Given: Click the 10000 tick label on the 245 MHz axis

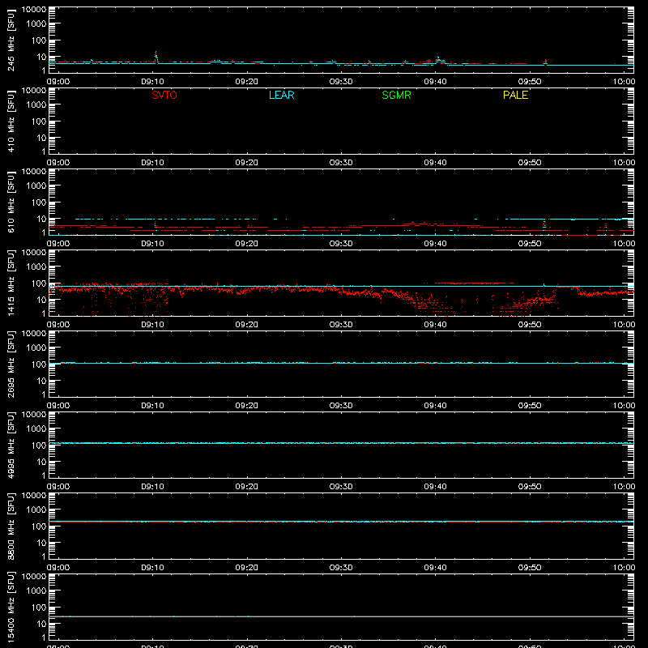Looking at the screenshot, I should 34,10.
